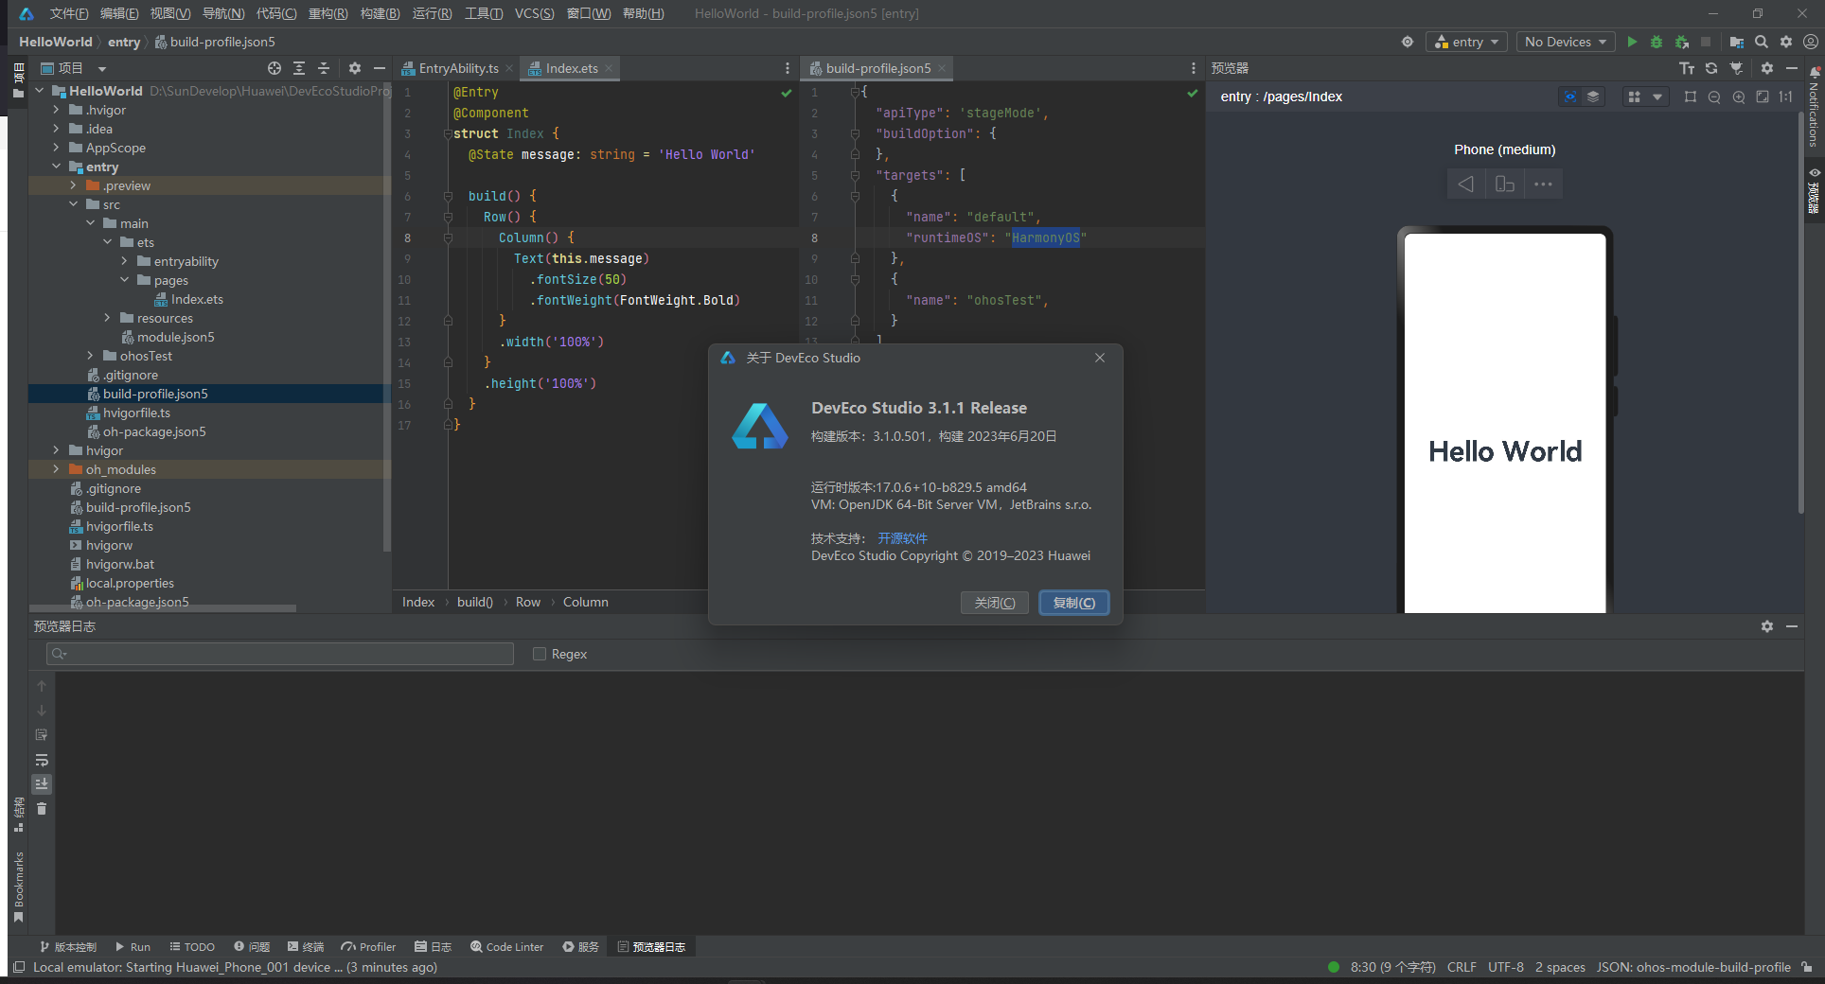Select opened file target icon in project panel

click(275, 68)
